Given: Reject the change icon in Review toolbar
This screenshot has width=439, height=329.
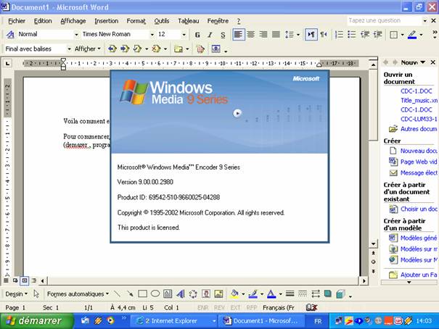Looking at the screenshot, I should pos(156,49).
